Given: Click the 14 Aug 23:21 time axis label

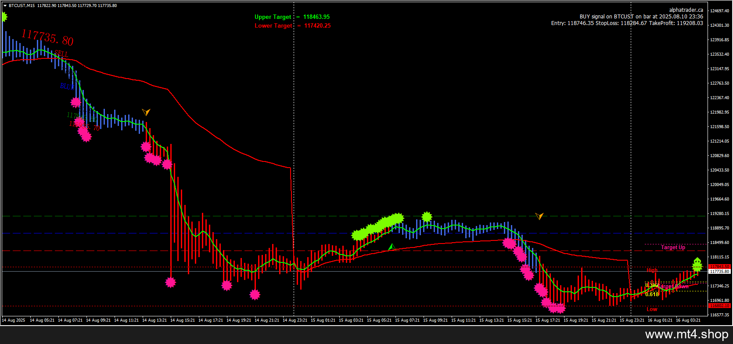Looking at the screenshot, I should [295, 320].
